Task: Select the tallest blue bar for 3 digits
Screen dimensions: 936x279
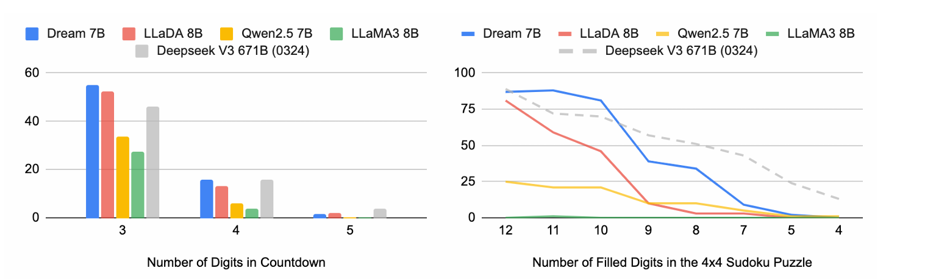Action: pos(92,152)
